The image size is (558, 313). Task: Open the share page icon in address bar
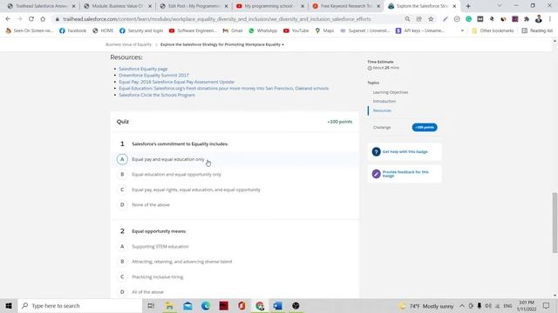pyautogui.click(x=419, y=19)
